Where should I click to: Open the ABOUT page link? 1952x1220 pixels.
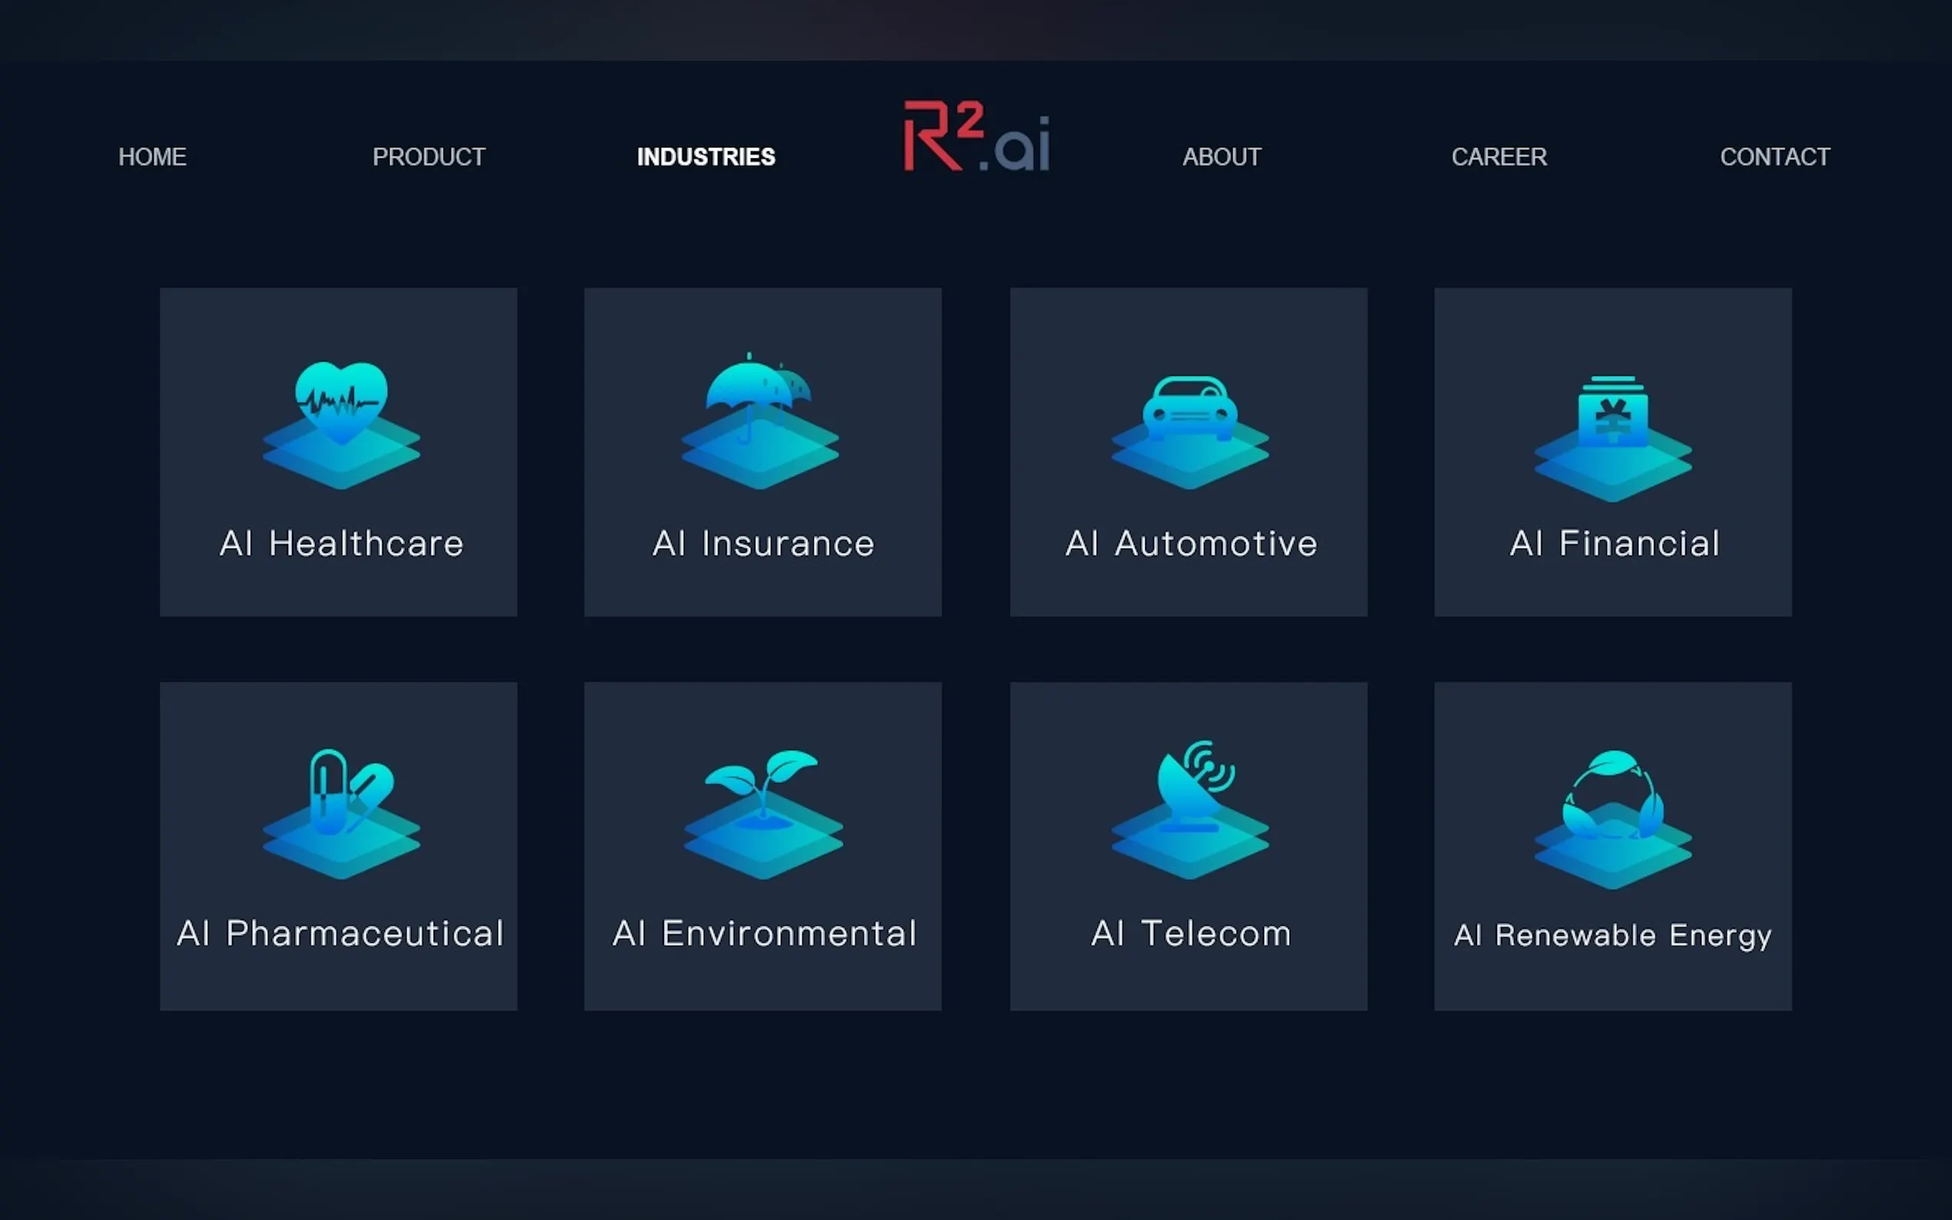[1221, 157]
